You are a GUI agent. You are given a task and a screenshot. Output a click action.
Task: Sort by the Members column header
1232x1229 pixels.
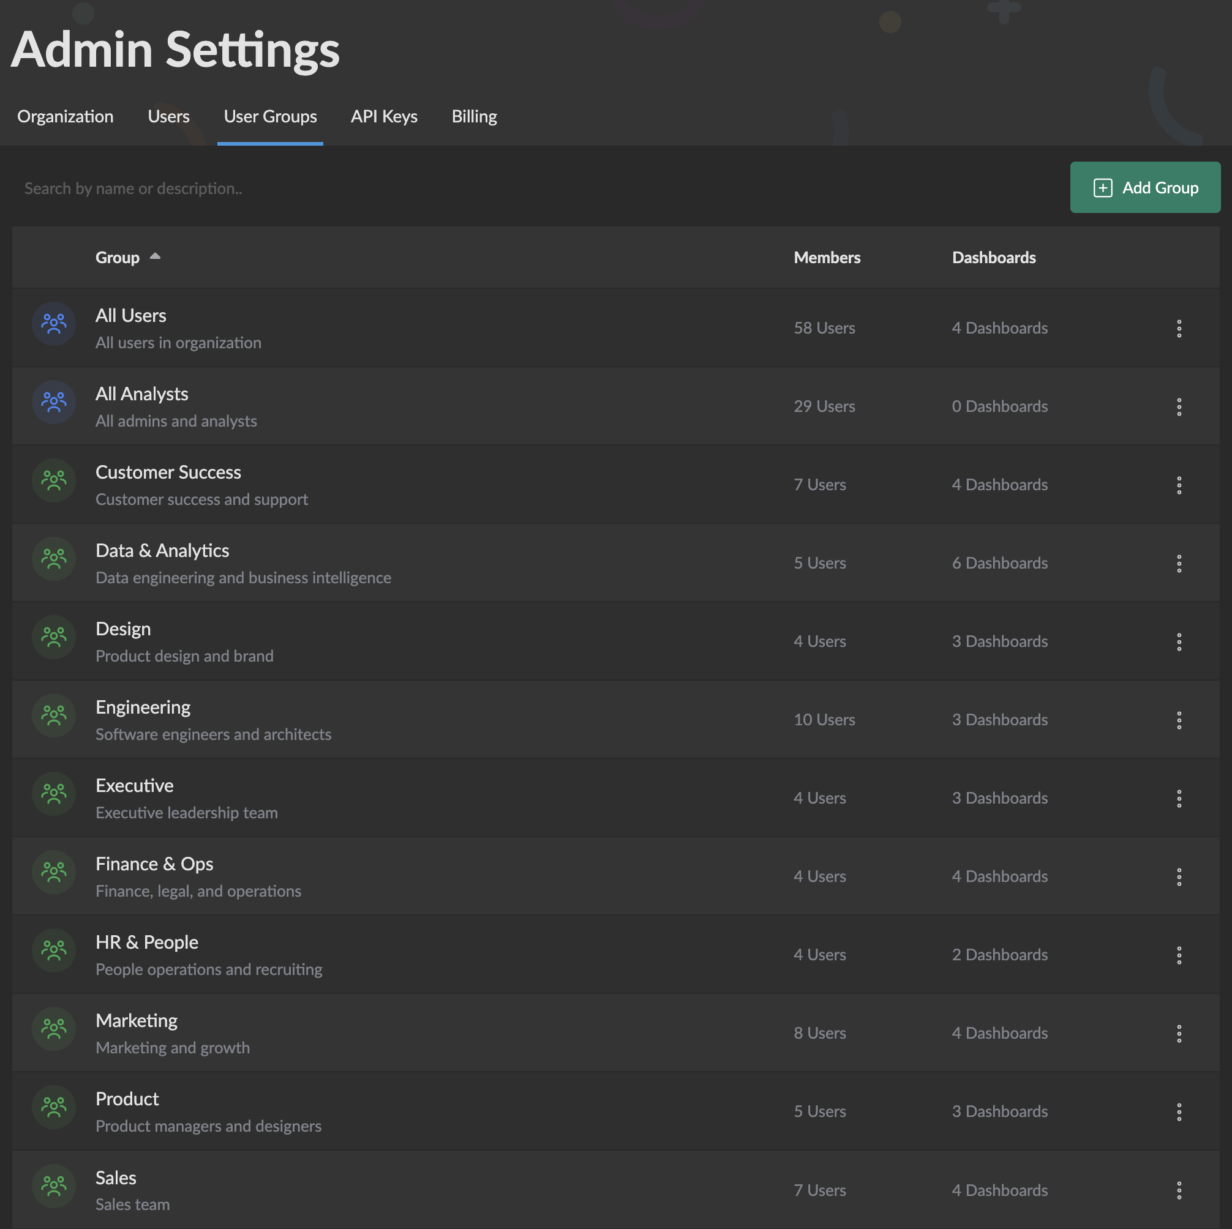coord(827,258)
